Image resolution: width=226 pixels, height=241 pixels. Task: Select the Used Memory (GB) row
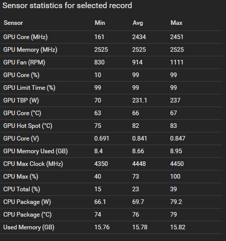[x=111, y=227]
